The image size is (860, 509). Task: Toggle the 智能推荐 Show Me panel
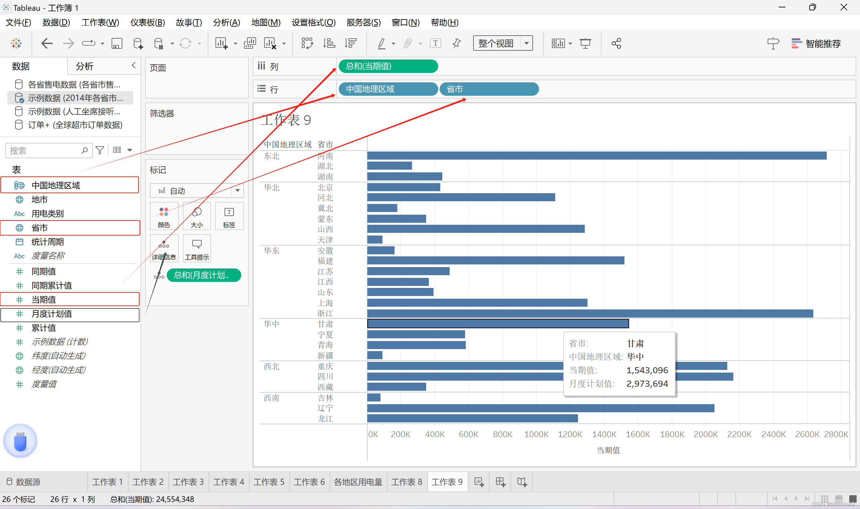[816, 44]
